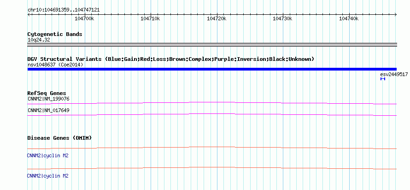Image resolution: width=410 pixels, height=190 pixels.
Task: Click the 104720k ruler tick label
Action: click(x=216, y=19)
